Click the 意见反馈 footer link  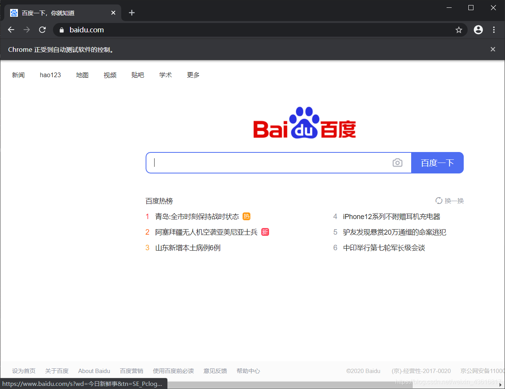(215, 371)
